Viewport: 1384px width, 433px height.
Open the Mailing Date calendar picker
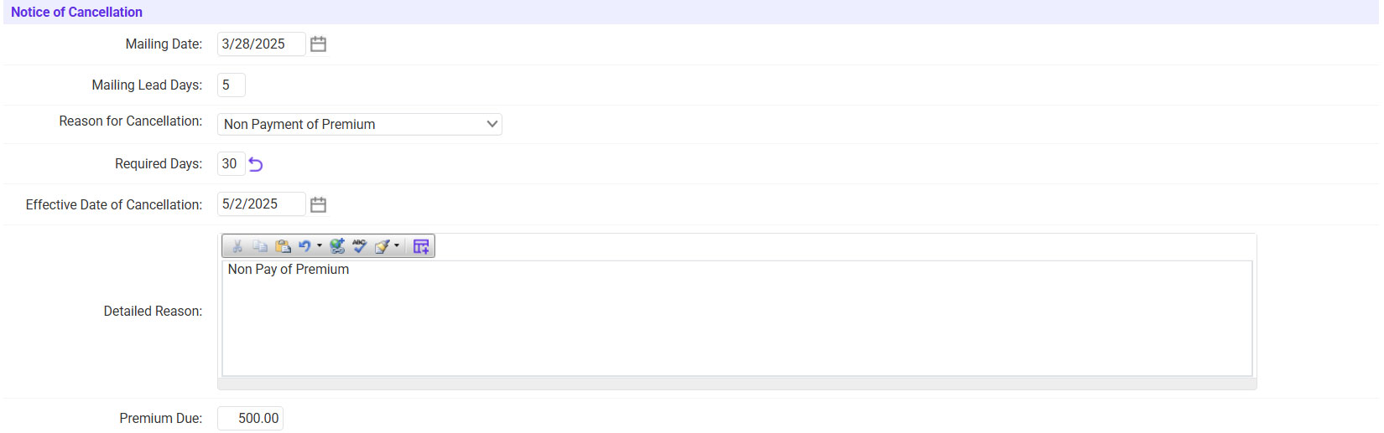318,44
